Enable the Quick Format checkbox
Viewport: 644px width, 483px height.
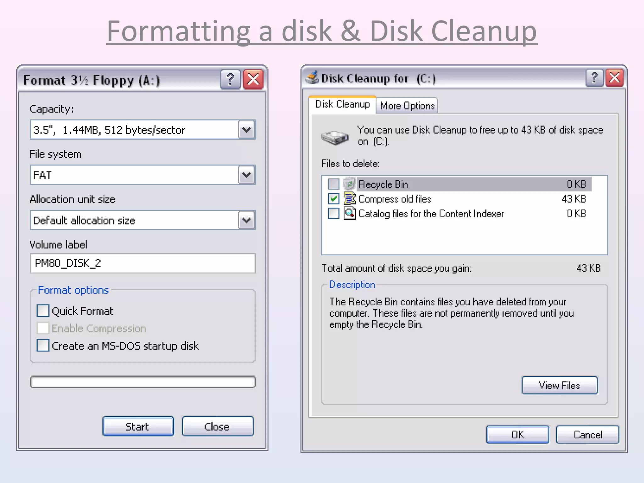tap(43, 311)
